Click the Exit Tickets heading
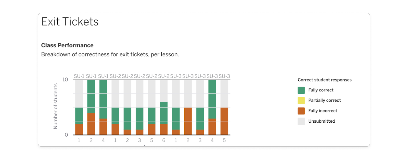 pos(70,22)
